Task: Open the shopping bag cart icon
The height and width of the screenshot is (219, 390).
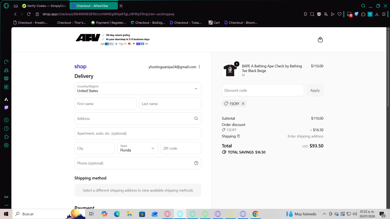Action: point(320,40)
